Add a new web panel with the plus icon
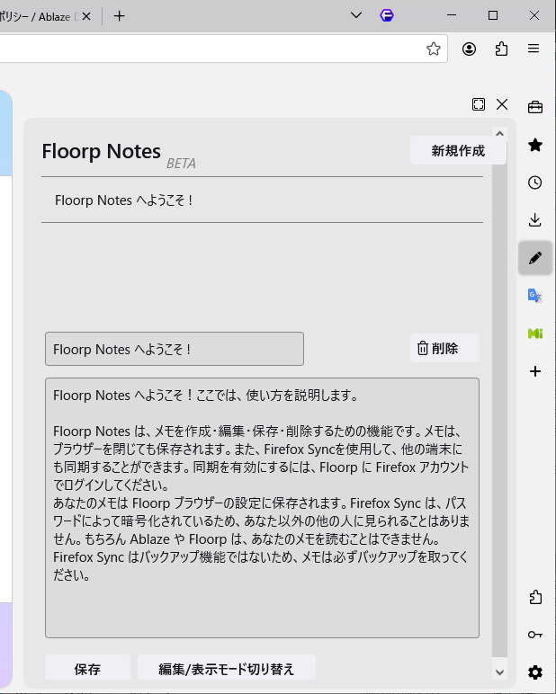 tap(534, 371)
